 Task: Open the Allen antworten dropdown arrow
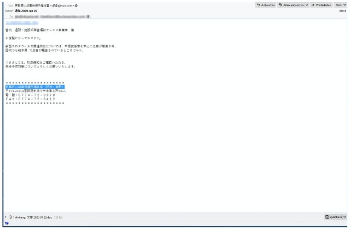pyautogui.click(x=307, y=5)
